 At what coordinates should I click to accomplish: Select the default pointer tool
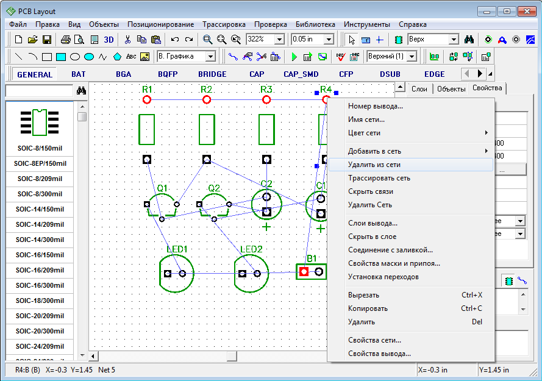352,40
